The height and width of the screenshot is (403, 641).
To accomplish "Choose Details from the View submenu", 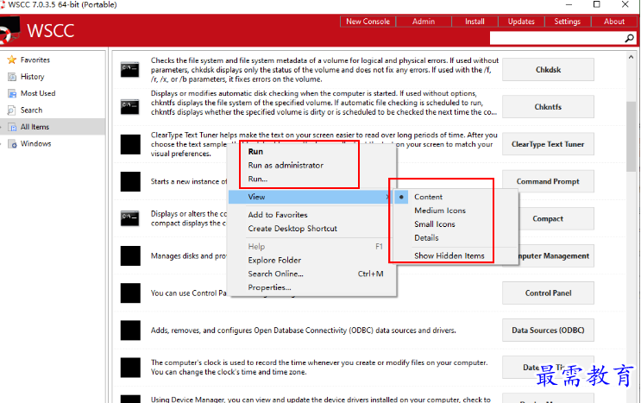I will (426, 238).
